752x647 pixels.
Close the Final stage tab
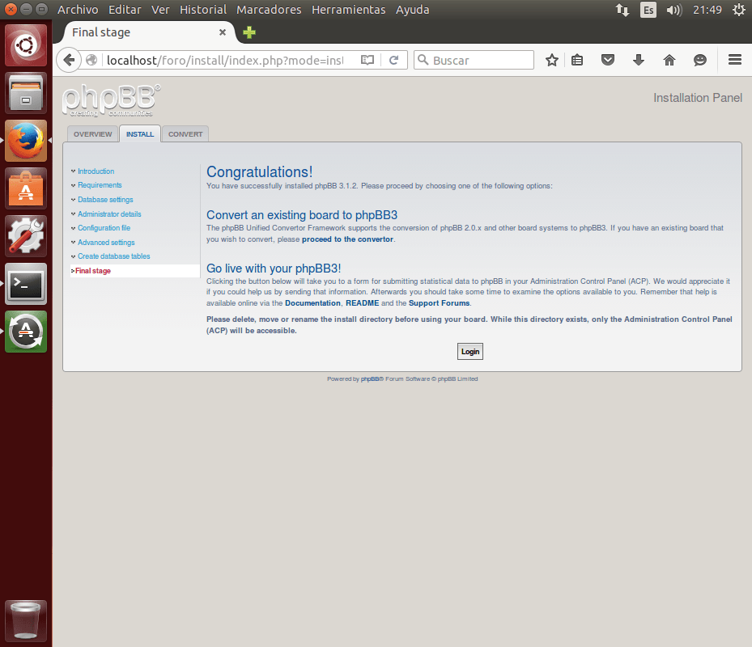[222, 32]
